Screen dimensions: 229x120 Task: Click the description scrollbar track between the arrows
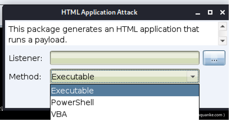pos(222,34)
